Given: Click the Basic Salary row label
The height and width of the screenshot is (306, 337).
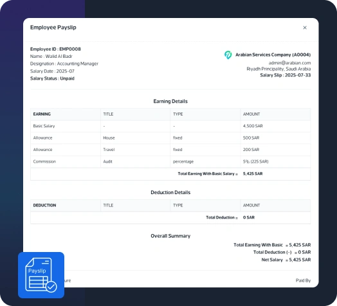Looking at the screenshot, I should click(44, 126).
